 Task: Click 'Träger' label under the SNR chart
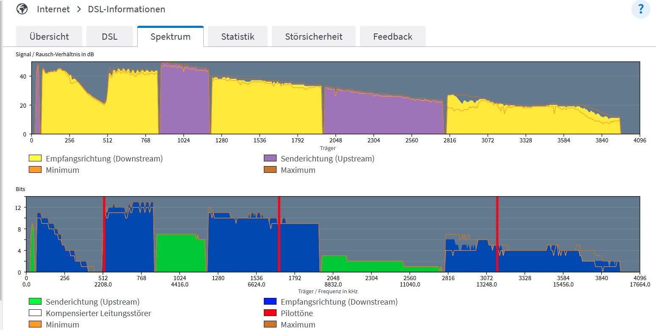point(328,148)
